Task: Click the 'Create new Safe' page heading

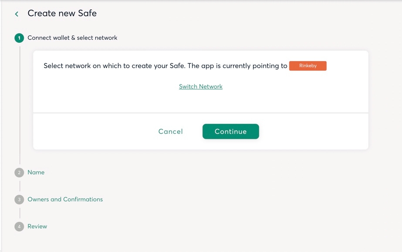Action: coord(62,14)
